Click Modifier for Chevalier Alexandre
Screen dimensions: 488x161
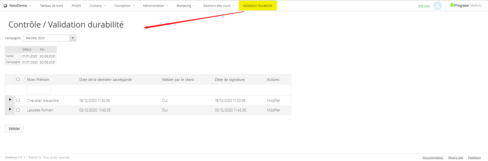[x=273, y=101]
